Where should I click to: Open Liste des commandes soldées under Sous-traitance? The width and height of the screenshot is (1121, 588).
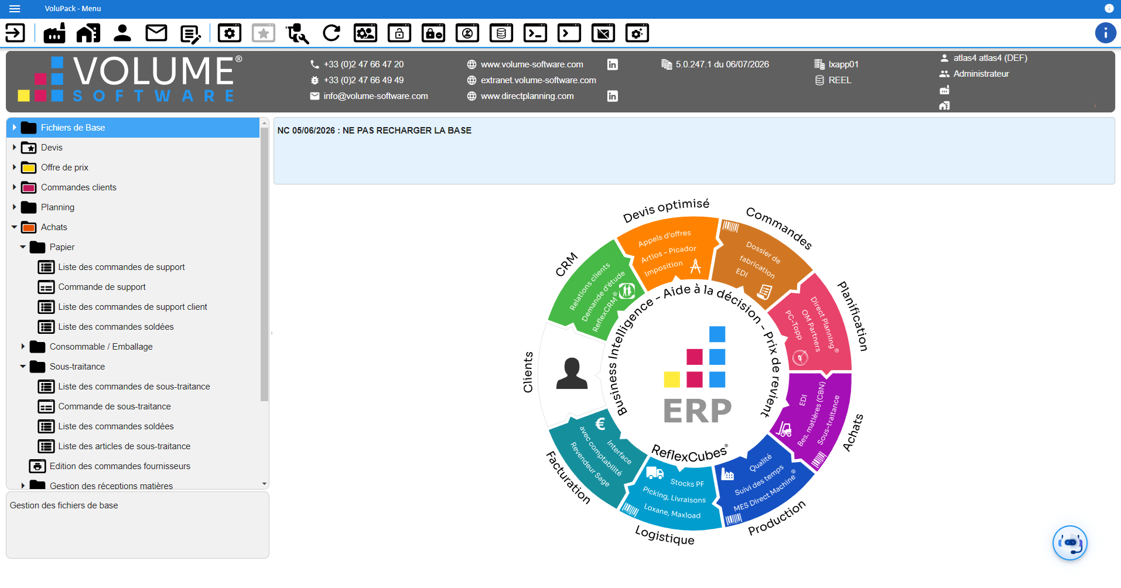(x=116, y=426)
